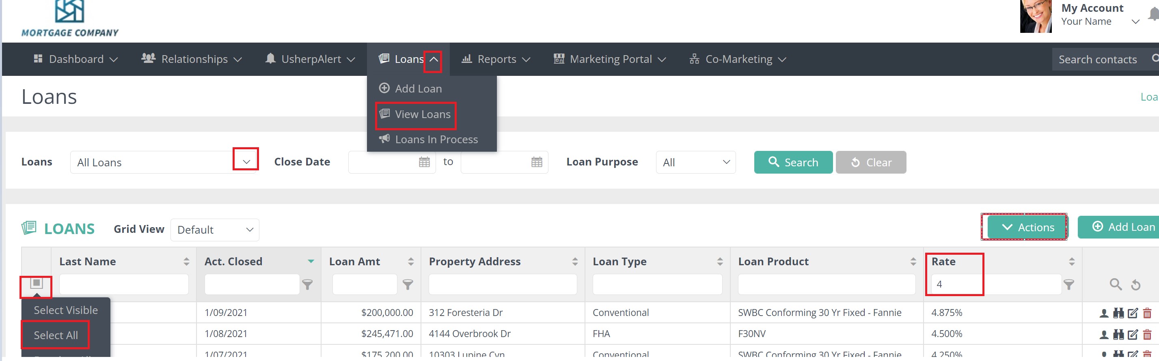Click the contact person icon on the FHA loan row

point(1104,335)
